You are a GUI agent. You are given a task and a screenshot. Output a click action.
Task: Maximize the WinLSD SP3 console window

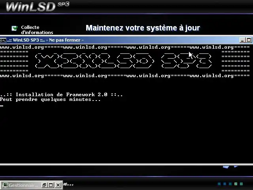click(x=249, y=40)
